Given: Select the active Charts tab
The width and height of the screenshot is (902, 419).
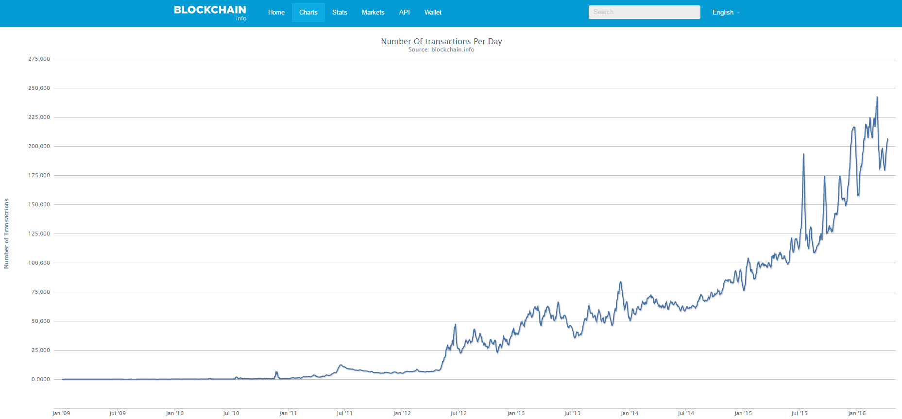Looking at the screenshot, I should point(308,13).
